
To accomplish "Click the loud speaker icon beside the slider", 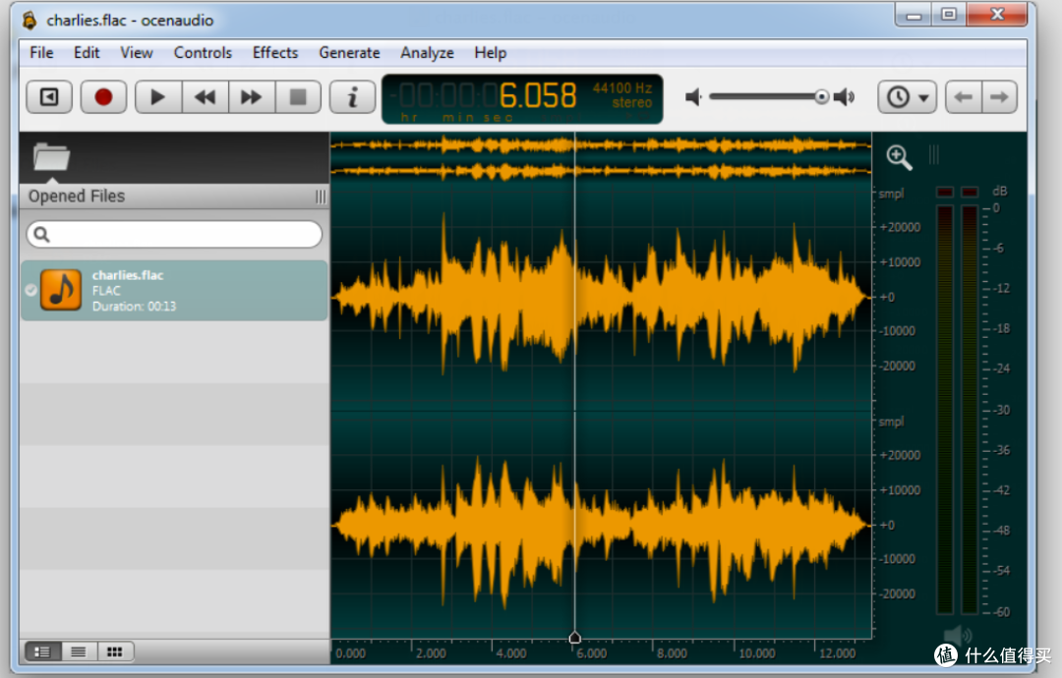I will tap(845, 96).
